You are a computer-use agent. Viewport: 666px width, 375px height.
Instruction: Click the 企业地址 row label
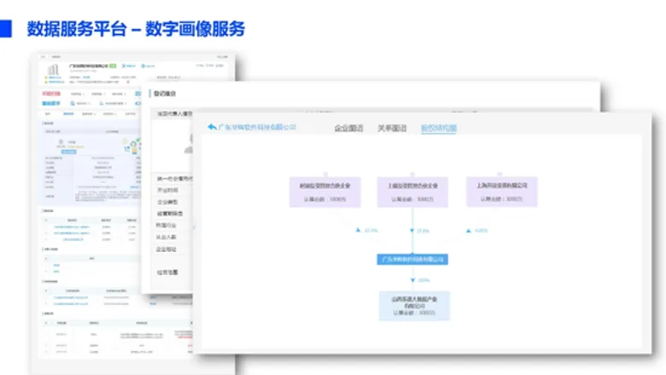[x=166, y=249]
